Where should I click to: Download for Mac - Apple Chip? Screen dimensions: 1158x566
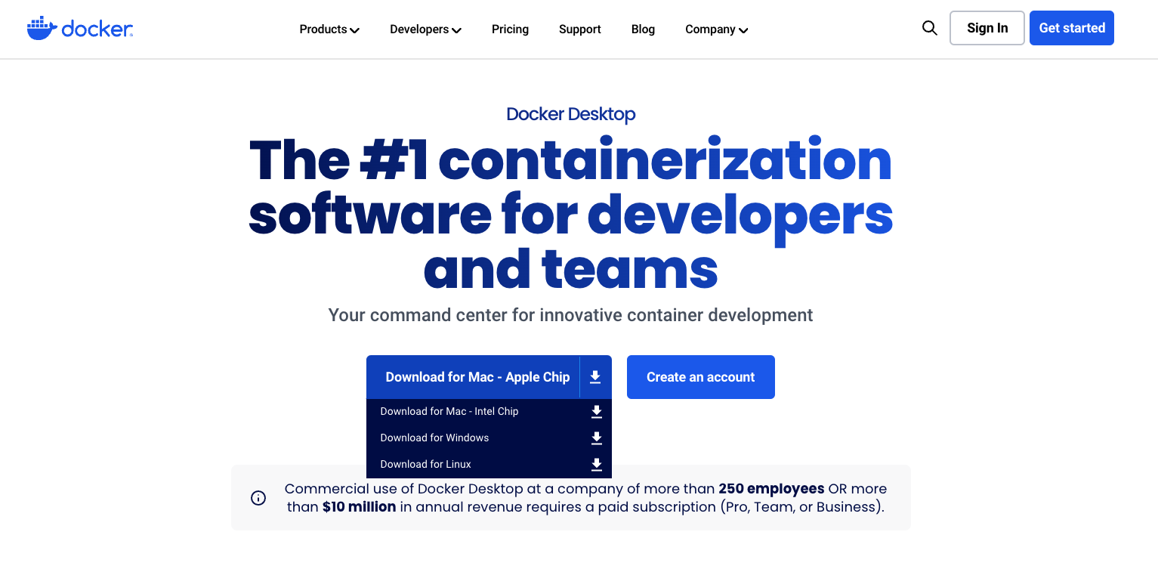[477, 377]
